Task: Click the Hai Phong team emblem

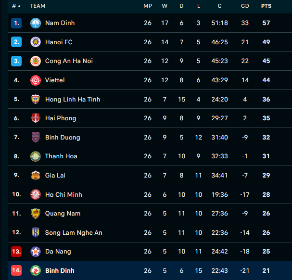Action: point(36,118)
